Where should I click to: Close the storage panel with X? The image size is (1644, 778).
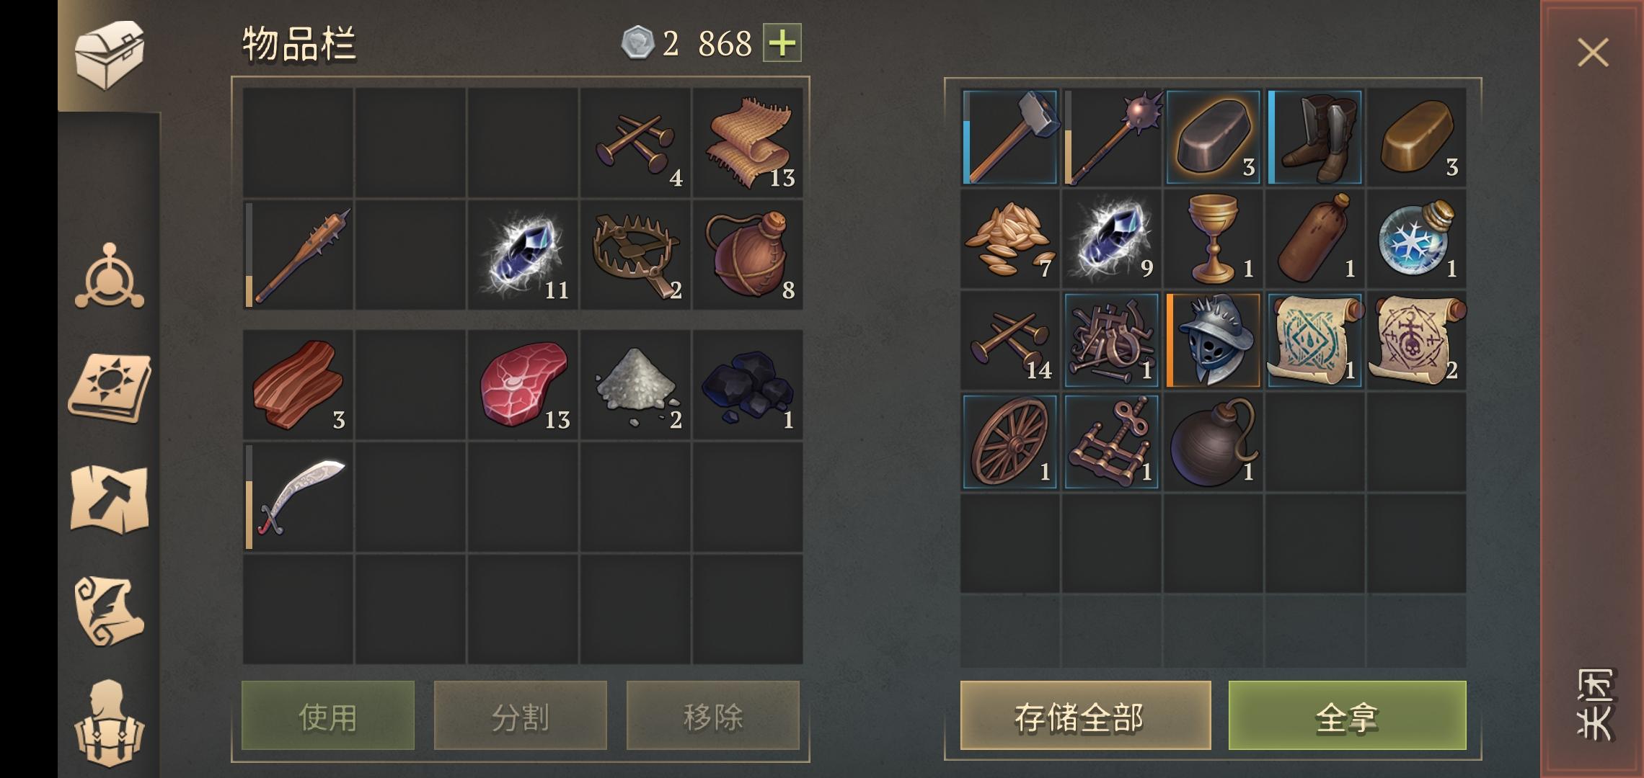(x=1593, y=53)
